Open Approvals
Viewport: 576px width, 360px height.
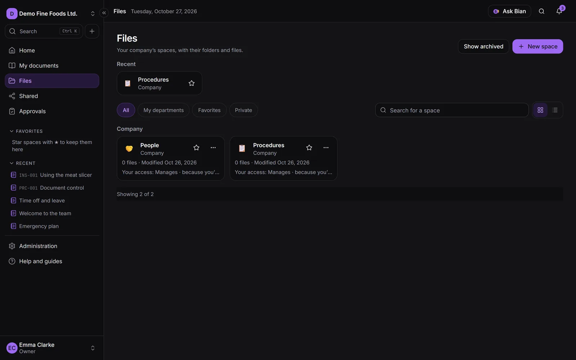tap(52, 111)
